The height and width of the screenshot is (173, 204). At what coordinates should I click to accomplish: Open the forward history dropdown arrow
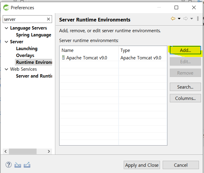pos(192,18)
